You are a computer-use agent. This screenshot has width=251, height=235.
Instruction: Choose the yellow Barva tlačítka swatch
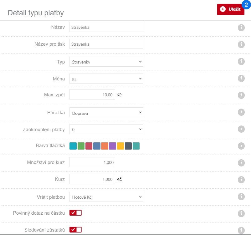pos(120,146)
